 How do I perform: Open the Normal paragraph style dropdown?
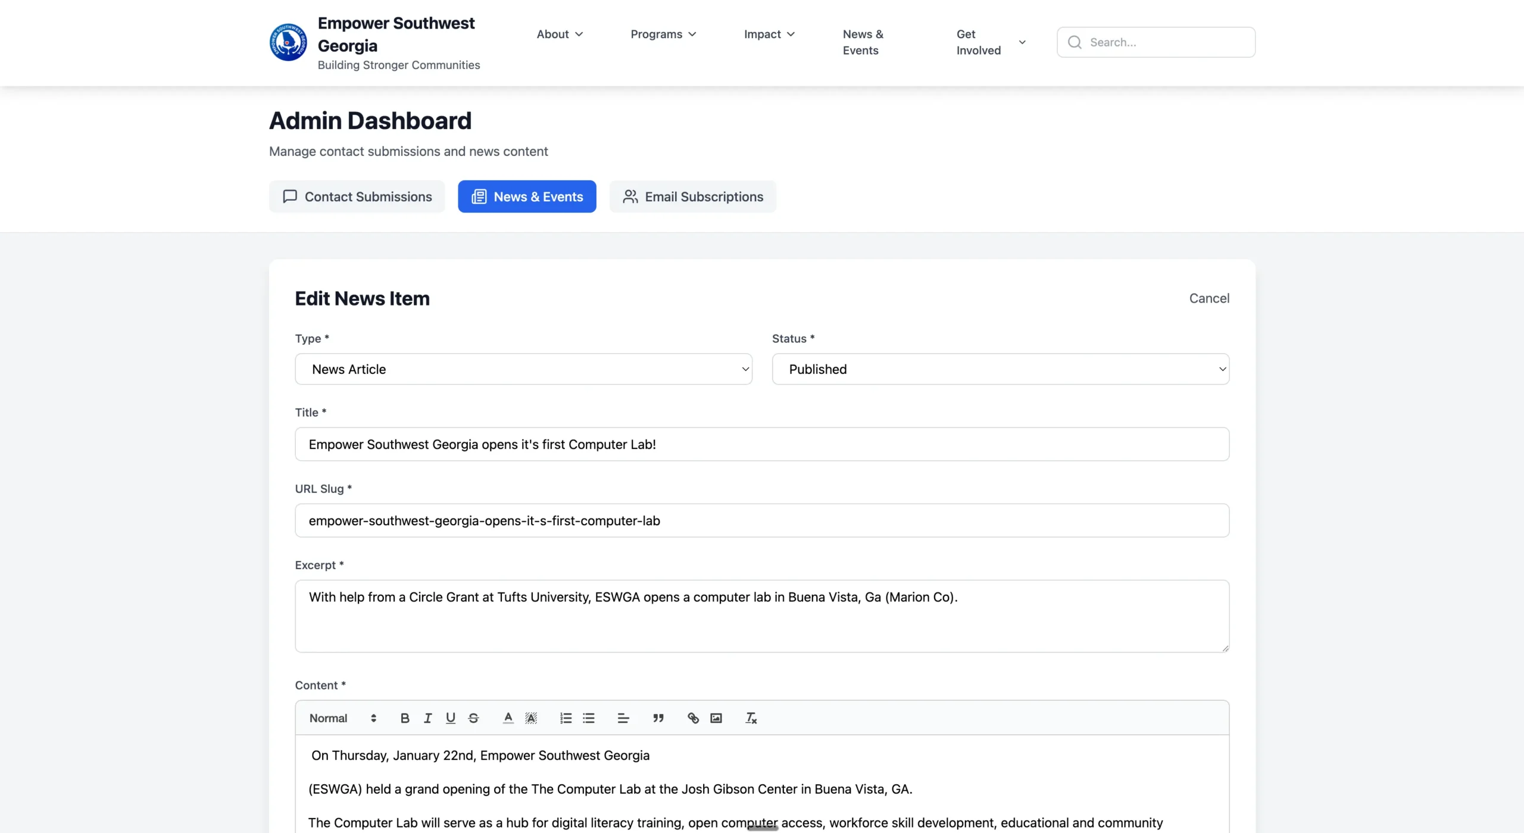click(x=343, y=718)
